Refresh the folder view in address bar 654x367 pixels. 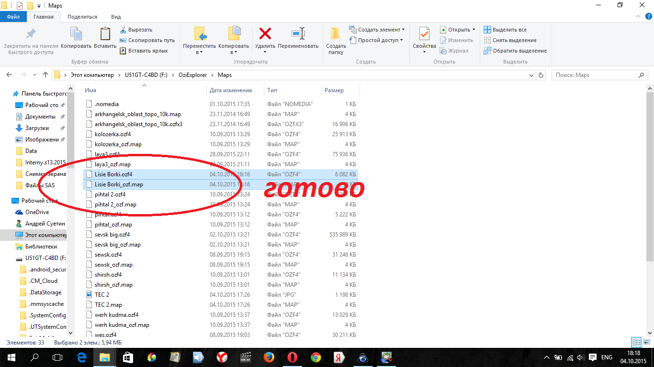click(541, 75)
